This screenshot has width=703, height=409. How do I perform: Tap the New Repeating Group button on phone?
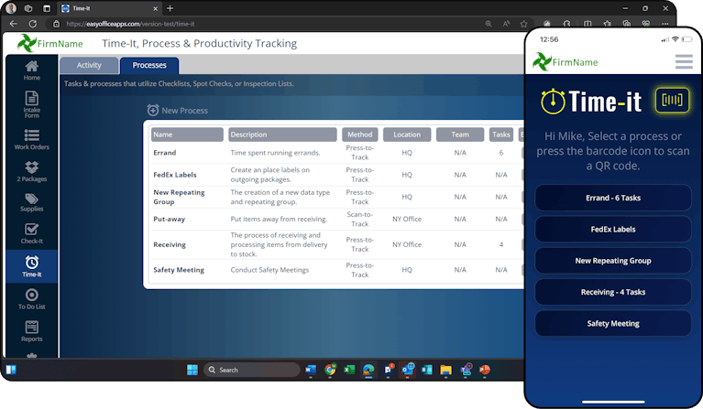tap(613, 261)
